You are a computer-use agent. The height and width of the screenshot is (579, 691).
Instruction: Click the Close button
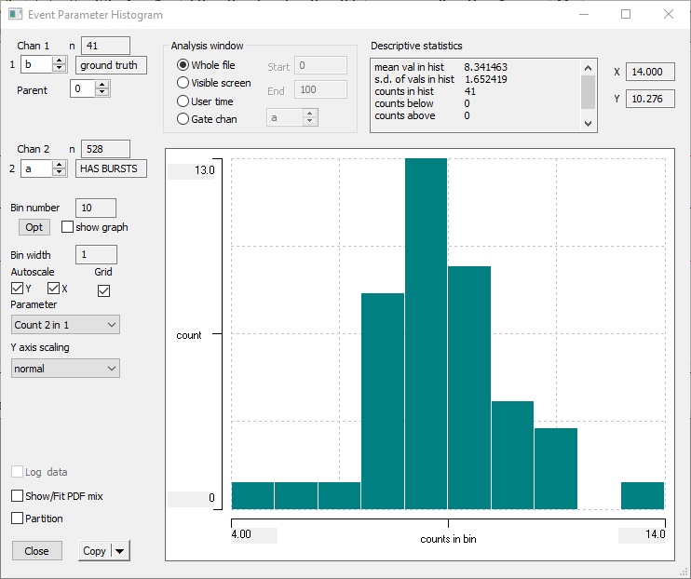[x=36, y=551]
